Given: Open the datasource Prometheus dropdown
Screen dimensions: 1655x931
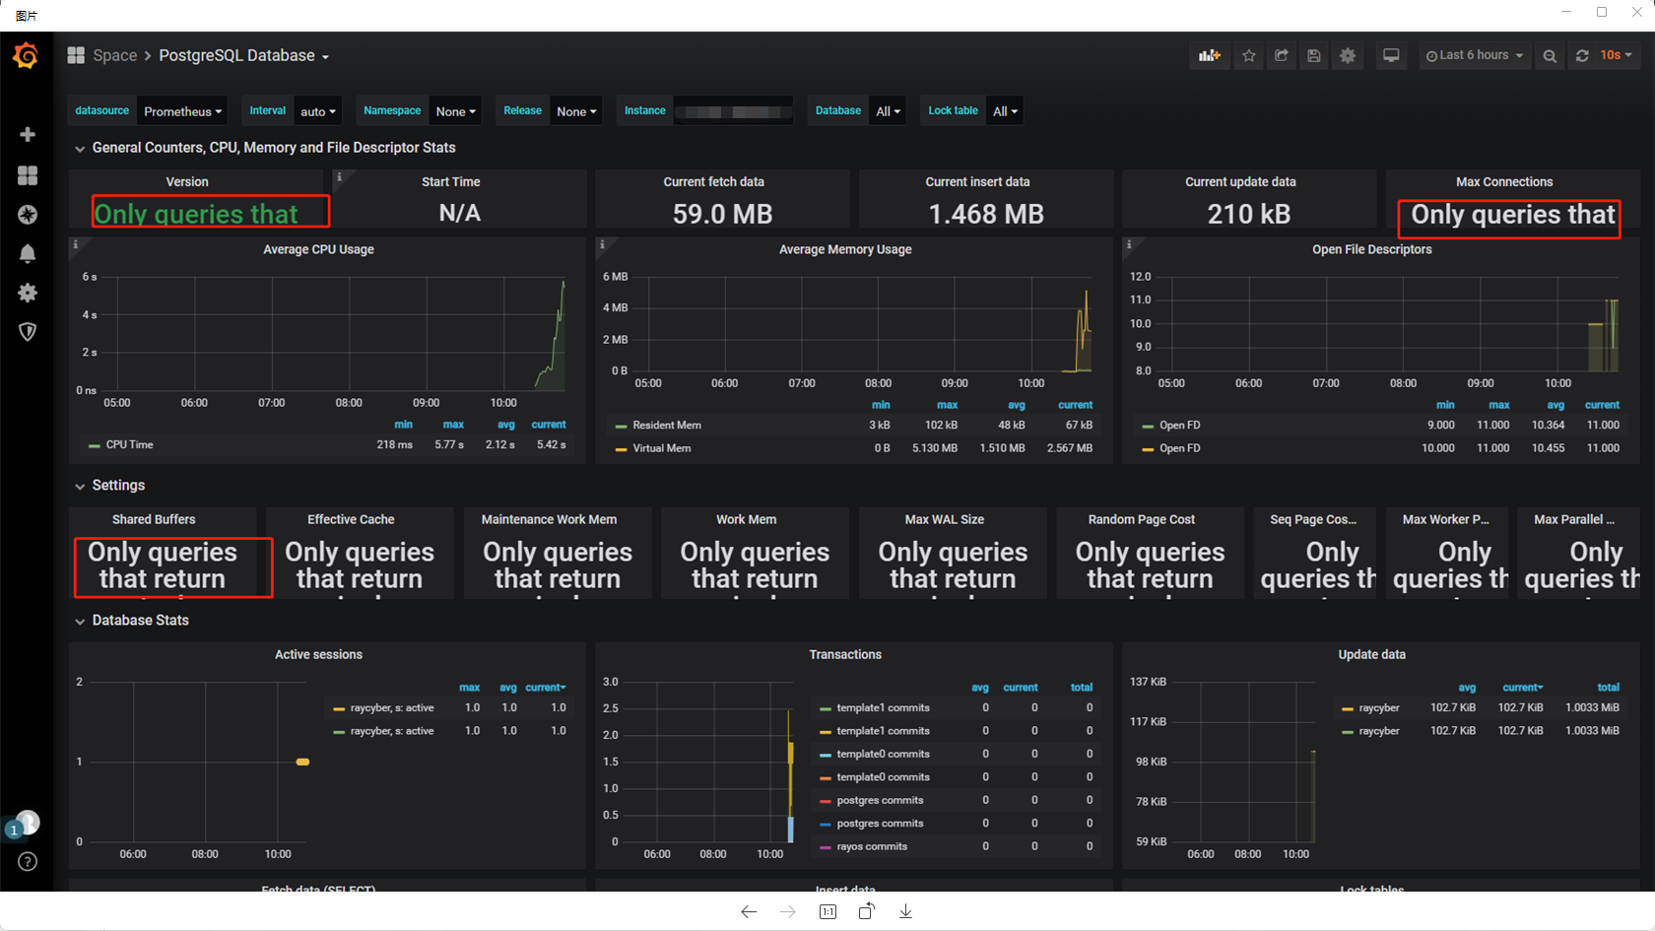Looking at the screenshot, I should pos(182,111).
